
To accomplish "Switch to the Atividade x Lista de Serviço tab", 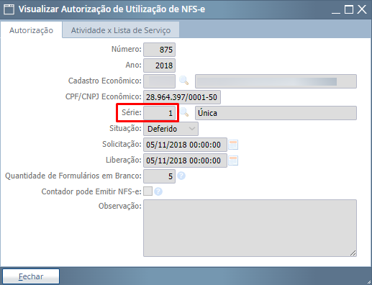I will (121, 30).
